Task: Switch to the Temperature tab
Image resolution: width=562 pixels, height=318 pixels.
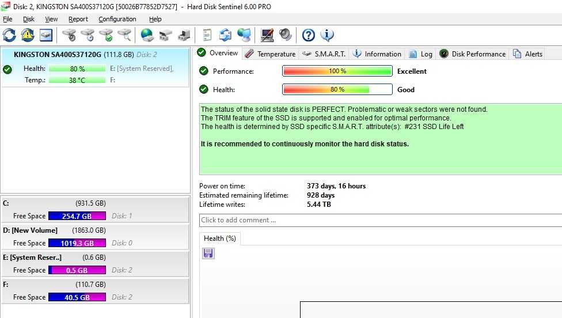Action: [270, 54]
